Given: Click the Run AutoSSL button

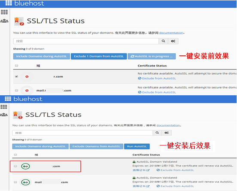Looking at the screenshot, I should tap(137, 146).
